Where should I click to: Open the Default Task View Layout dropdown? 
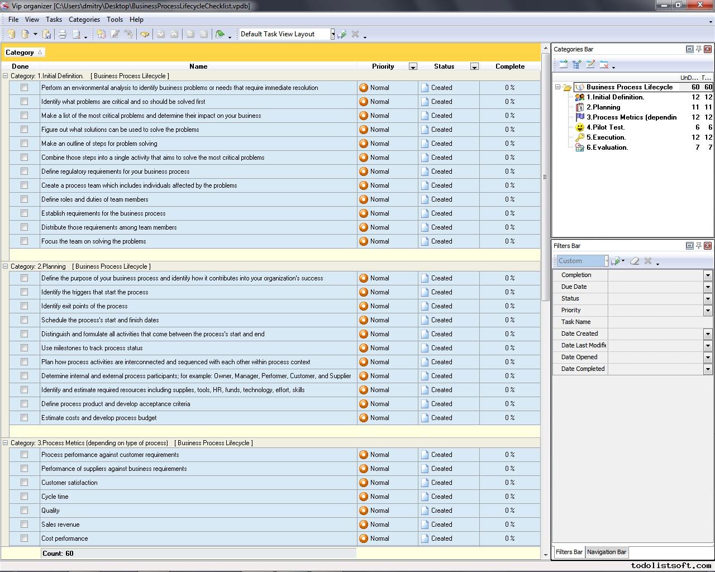tap(332, 34)
